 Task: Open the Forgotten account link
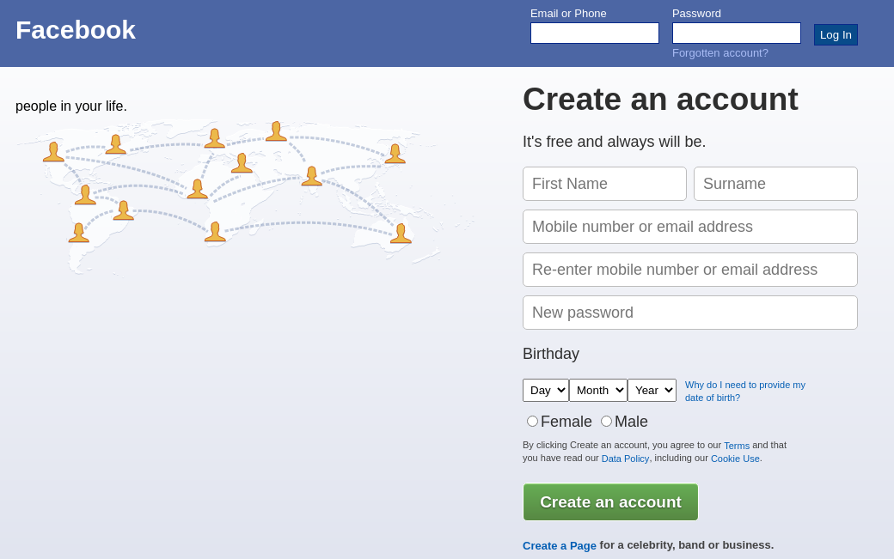point(720,53)
